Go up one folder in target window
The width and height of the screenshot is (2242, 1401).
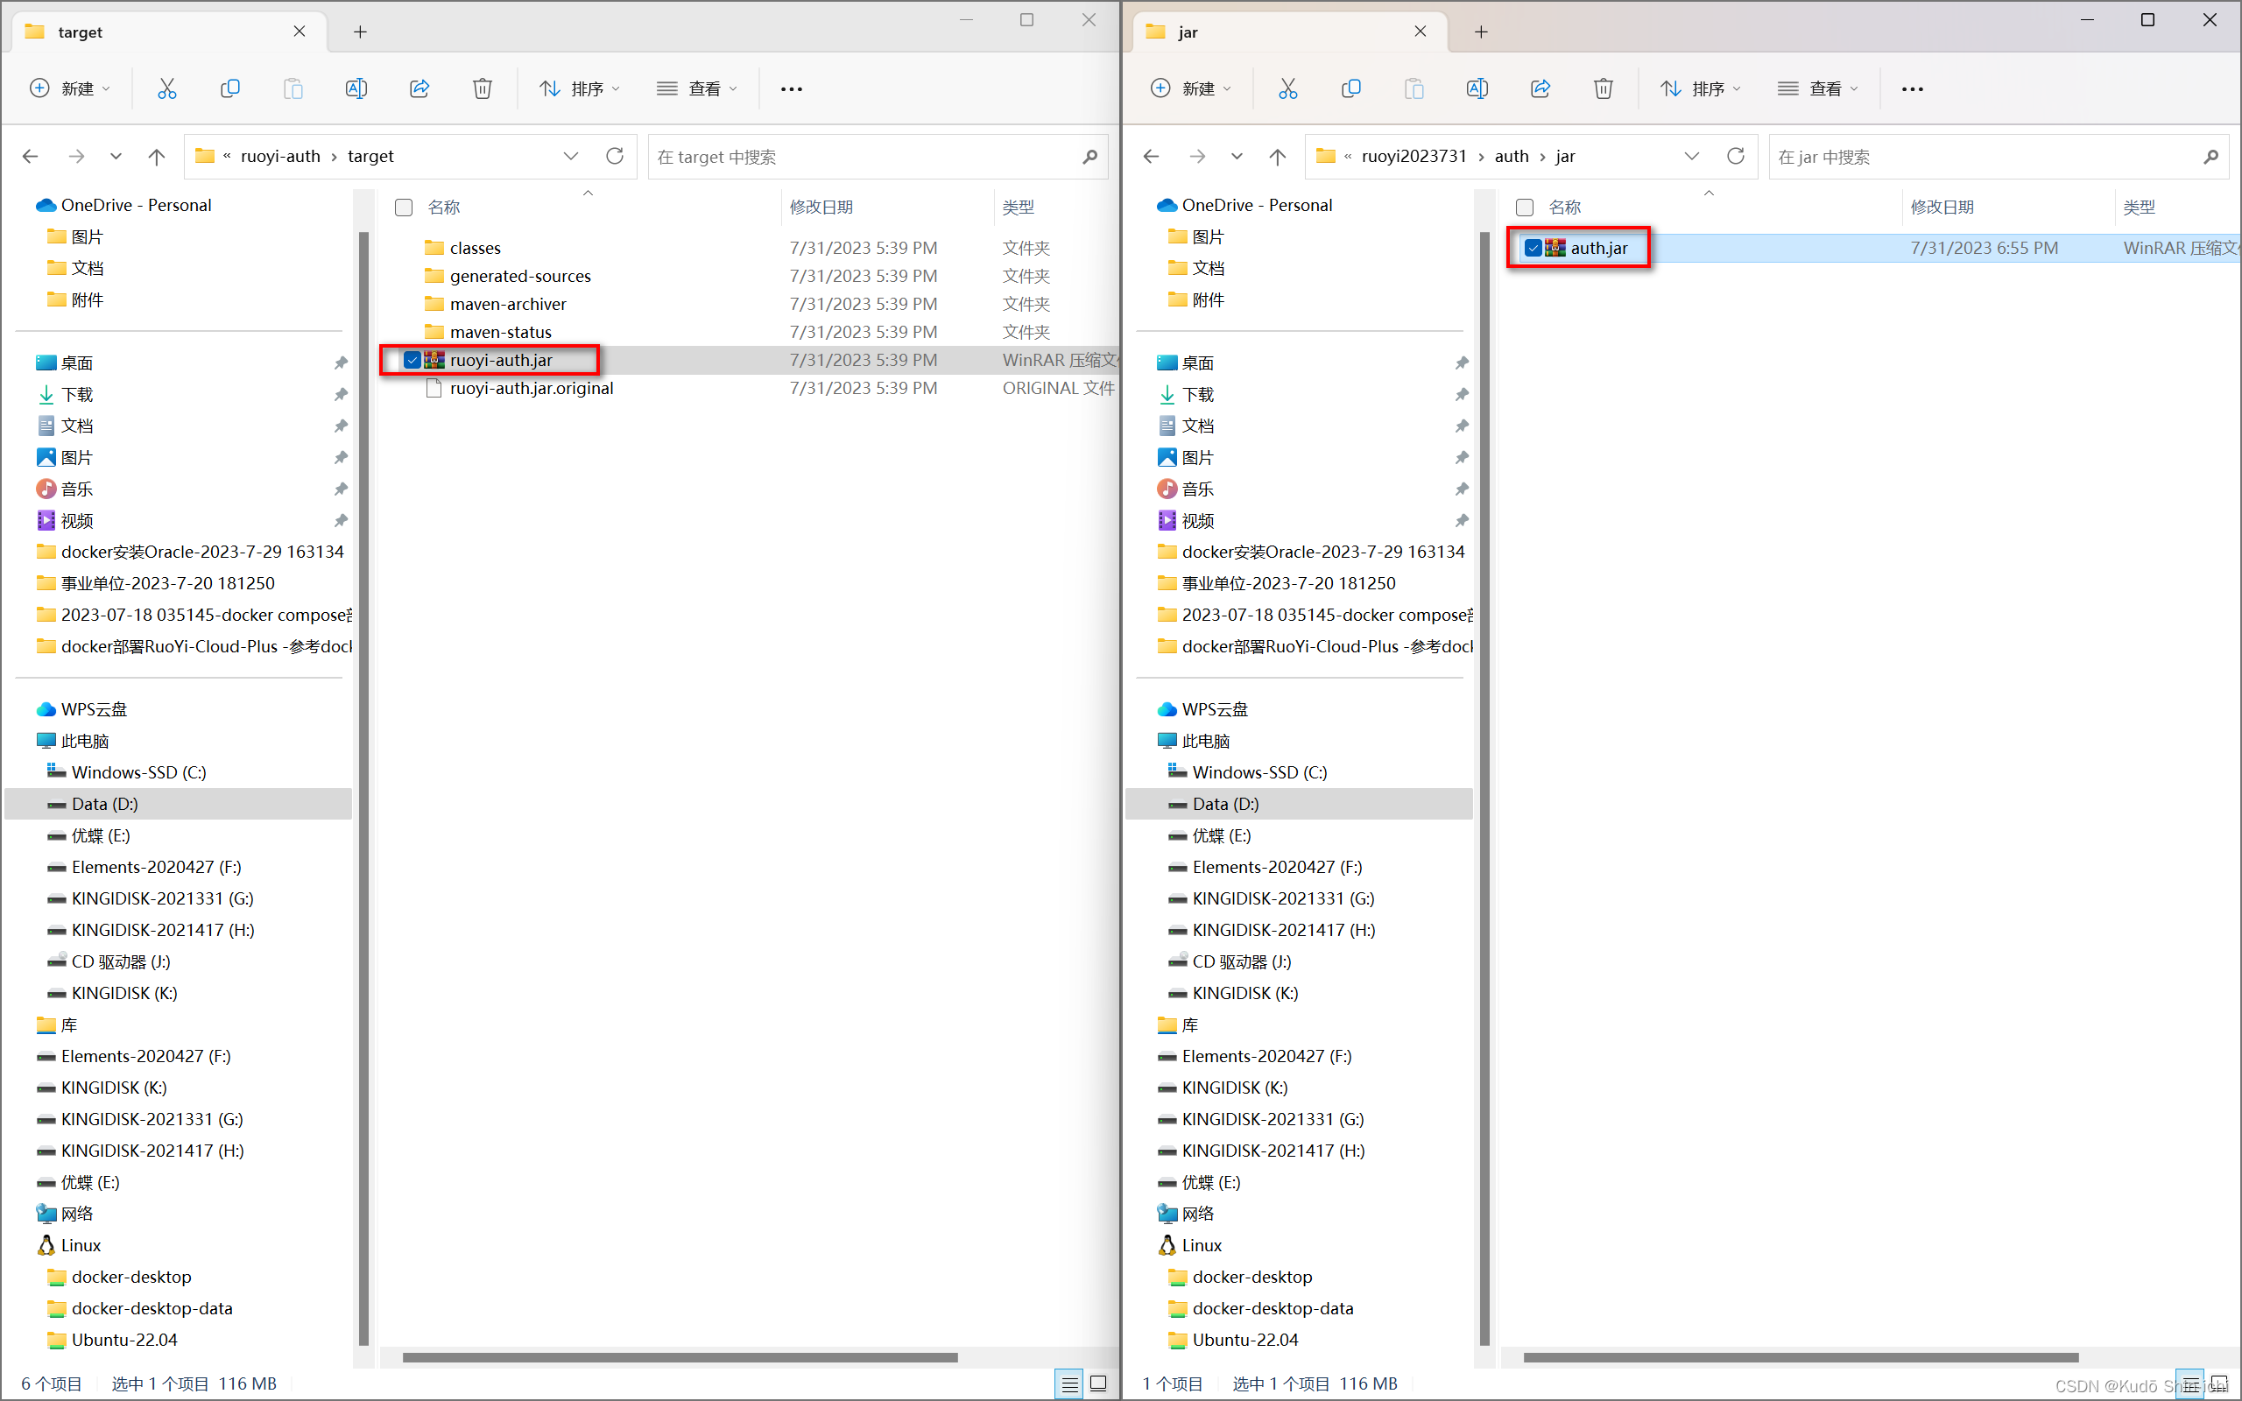(157, 157)
